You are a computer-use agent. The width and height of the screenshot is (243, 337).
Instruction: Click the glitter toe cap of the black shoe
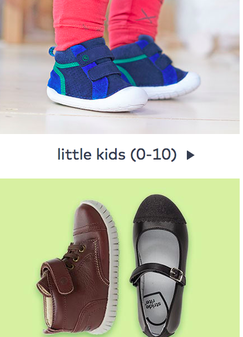[160, 209]
